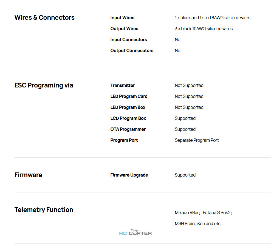Click the ESC Programing via heading
This screenshot has width=271, height=244.
tap(44, 85)
